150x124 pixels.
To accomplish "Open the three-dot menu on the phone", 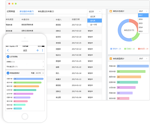I will tap(42, 50).
